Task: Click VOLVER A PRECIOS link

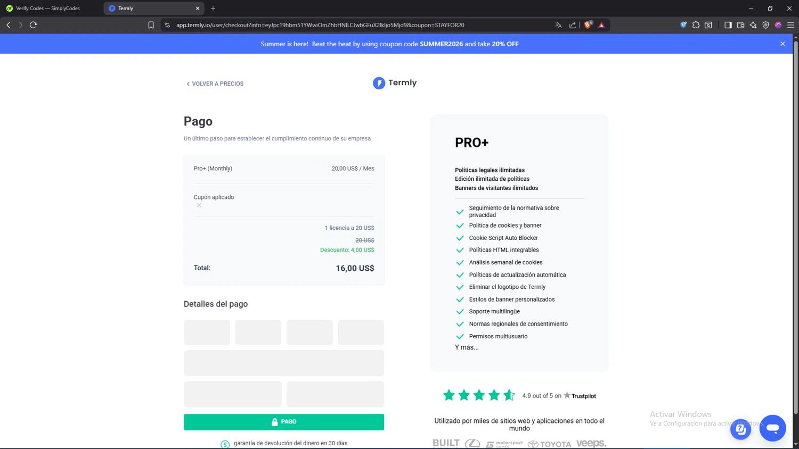Action: (x=215, y=84)
